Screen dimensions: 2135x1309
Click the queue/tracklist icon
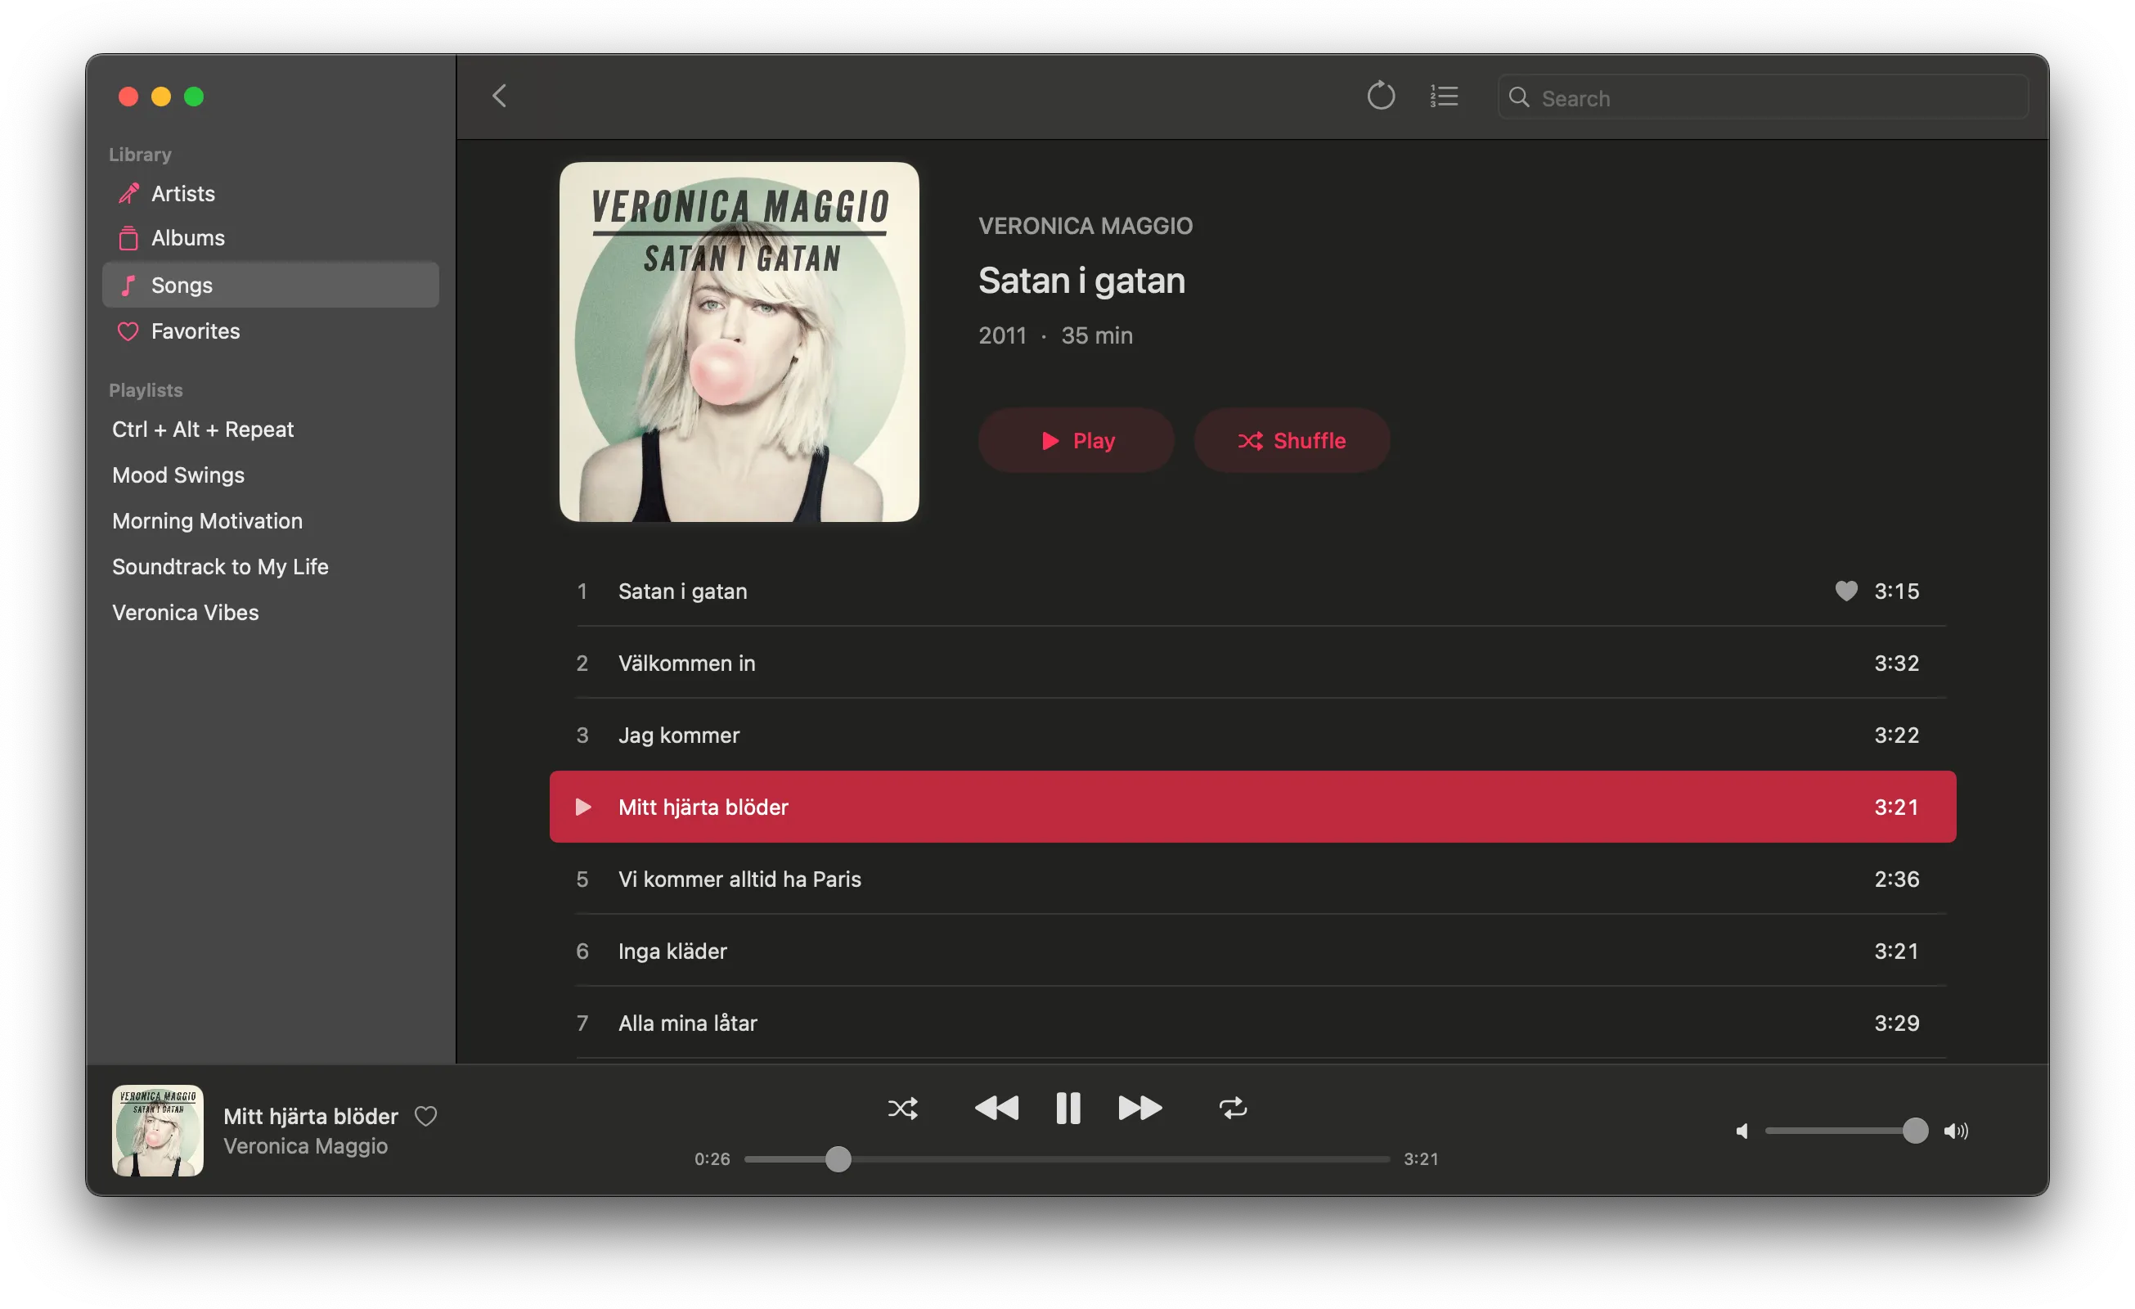point(1444,95)
